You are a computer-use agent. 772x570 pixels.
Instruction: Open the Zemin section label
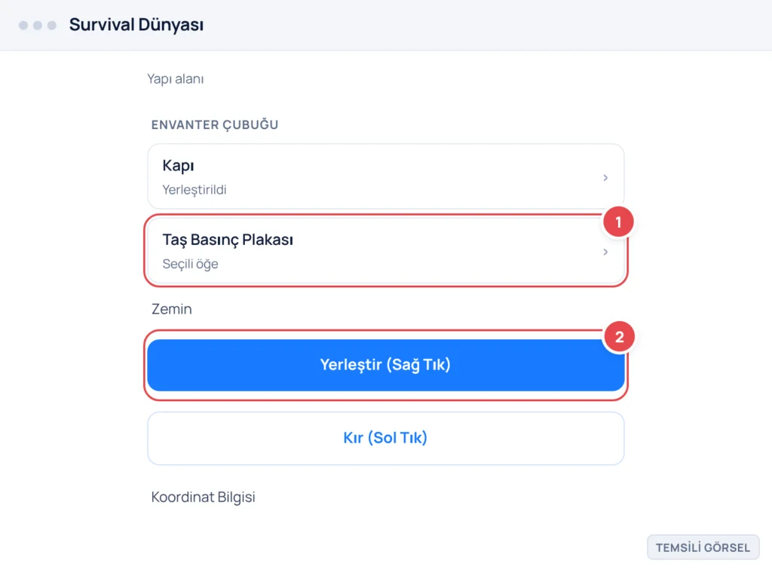[171, 309]
